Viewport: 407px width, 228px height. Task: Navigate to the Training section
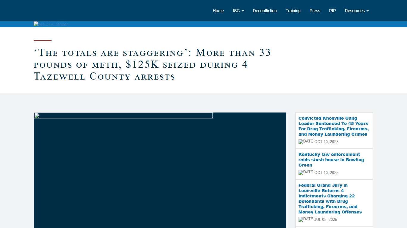pos(293,11)
